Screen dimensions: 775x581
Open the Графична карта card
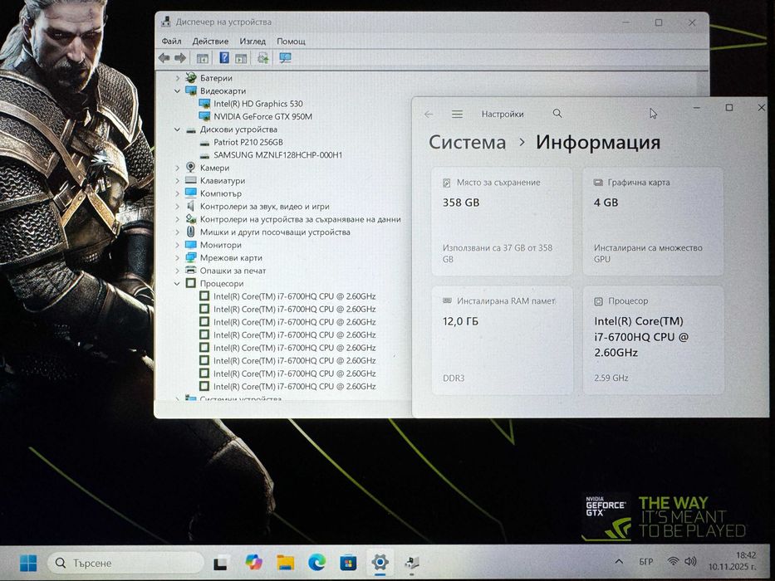pos(653,221)
